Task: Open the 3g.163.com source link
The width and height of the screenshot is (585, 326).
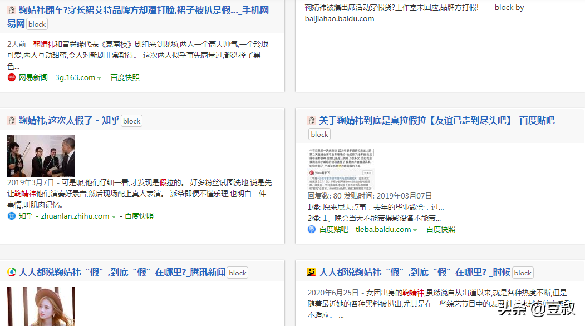Action: click(75, 77)
